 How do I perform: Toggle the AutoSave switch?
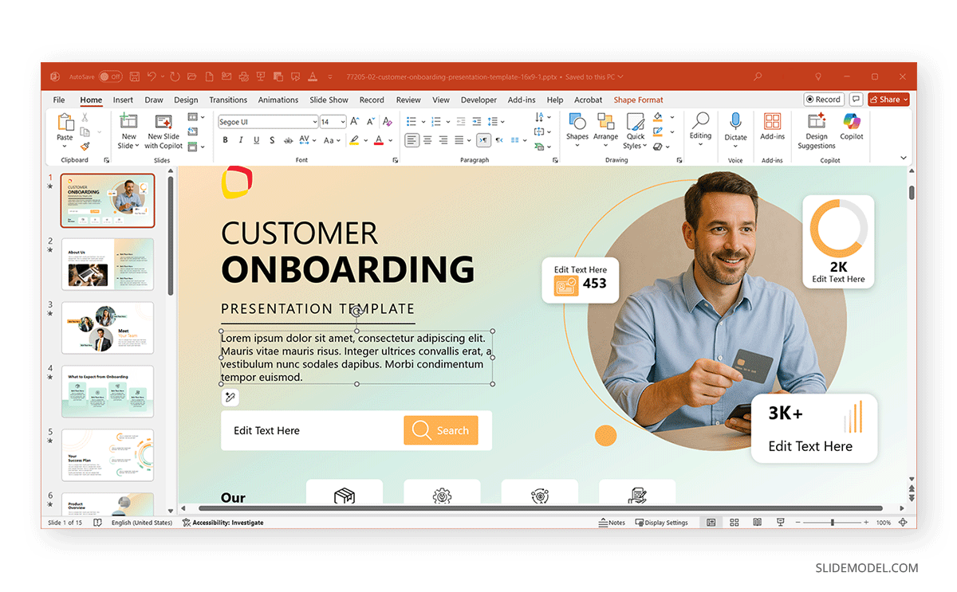click(x=110, y=76)
